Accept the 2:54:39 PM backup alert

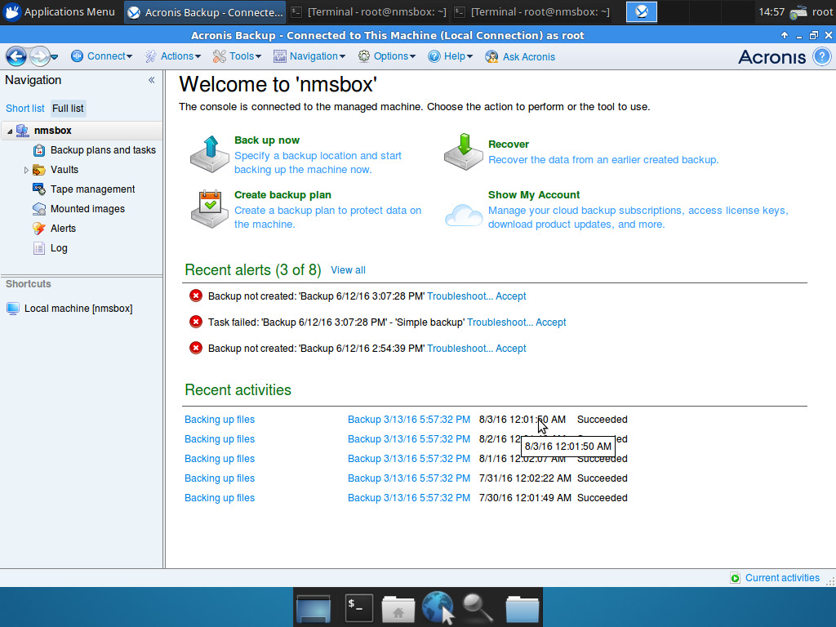[511, 348]
